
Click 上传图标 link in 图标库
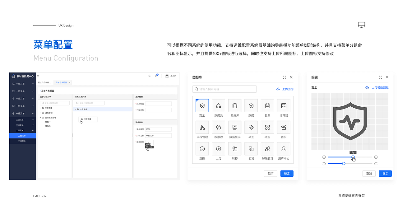(285, 89)
